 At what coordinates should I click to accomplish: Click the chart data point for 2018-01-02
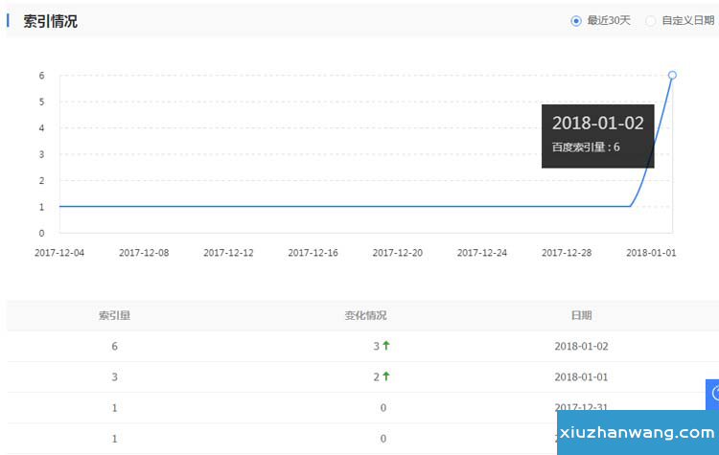(x=672, y=75)
